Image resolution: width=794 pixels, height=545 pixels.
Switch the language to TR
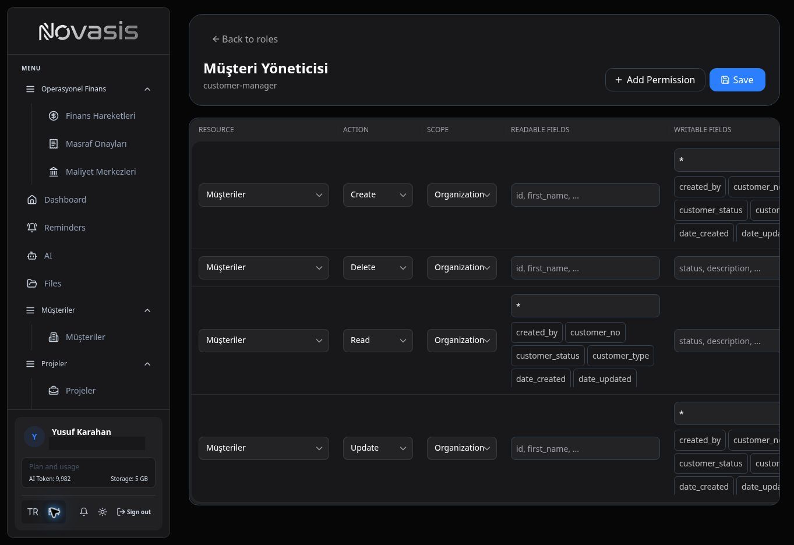point(33,512)
